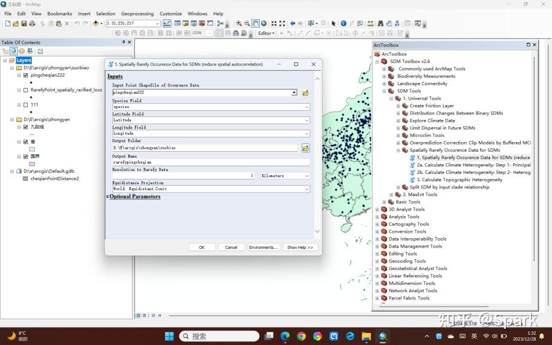Click the 省 layer green symbol swatch

[x=32, y=149]
